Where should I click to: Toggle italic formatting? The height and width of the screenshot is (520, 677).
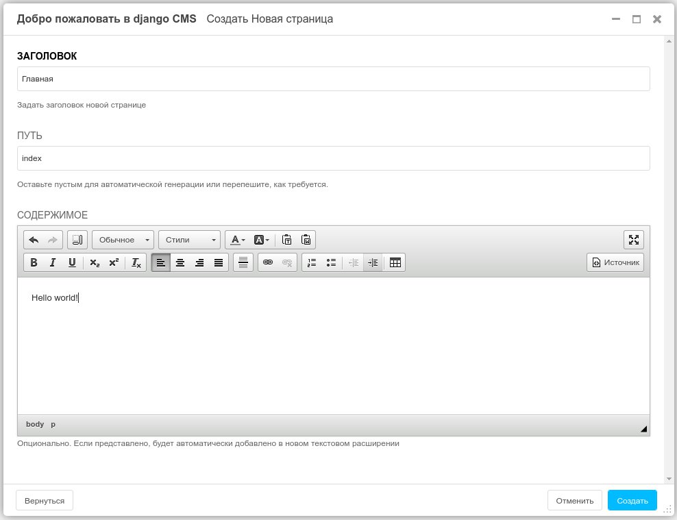click(53, 262)
